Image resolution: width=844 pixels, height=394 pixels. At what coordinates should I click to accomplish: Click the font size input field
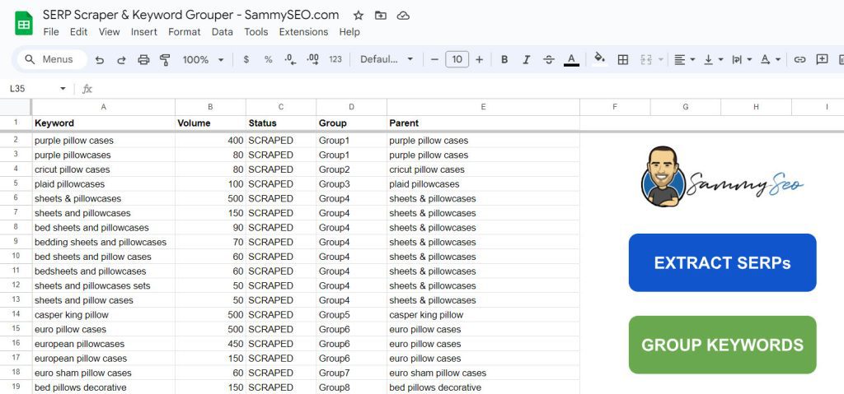[457, 60]
